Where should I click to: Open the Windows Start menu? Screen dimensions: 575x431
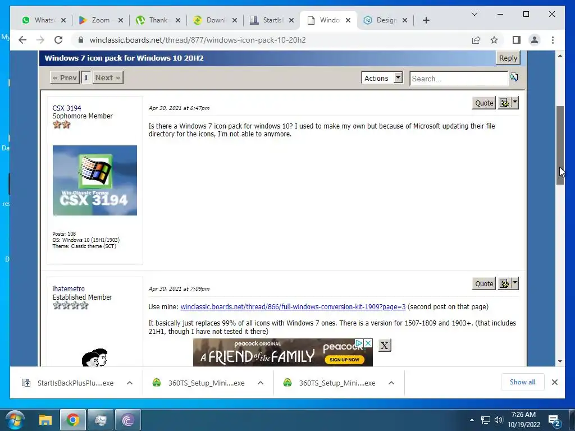point(15,420)
